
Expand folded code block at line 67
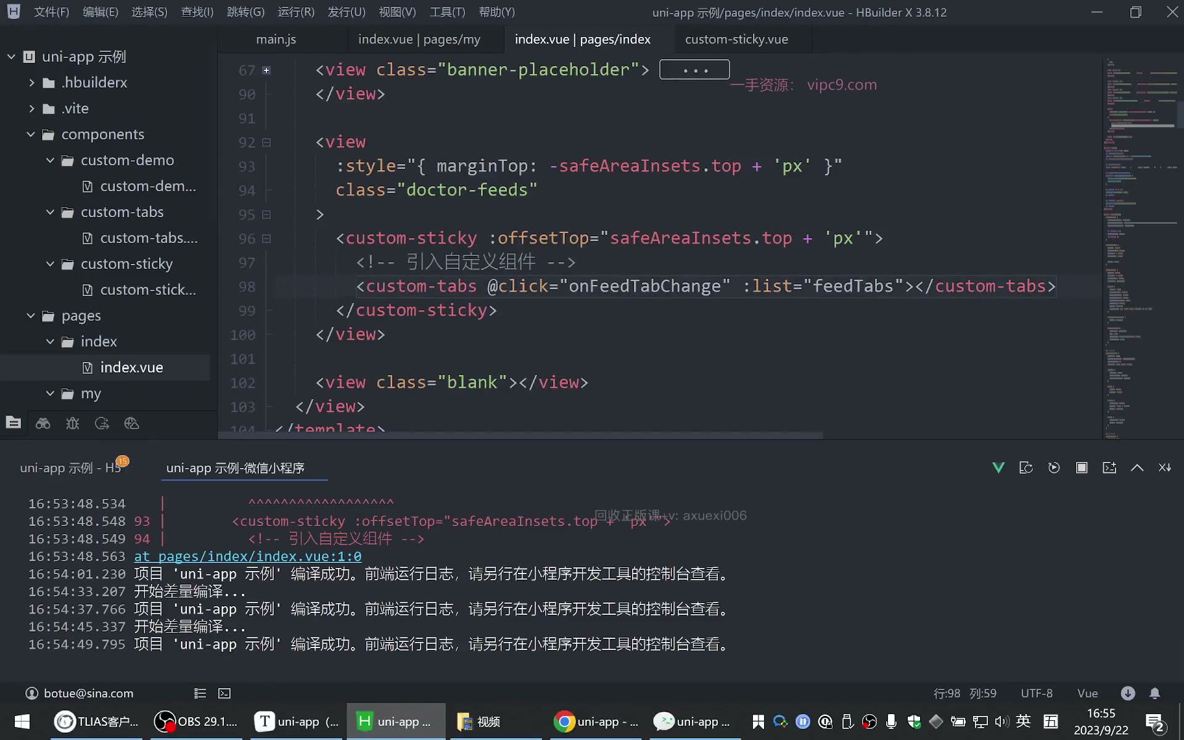(266, 70)
